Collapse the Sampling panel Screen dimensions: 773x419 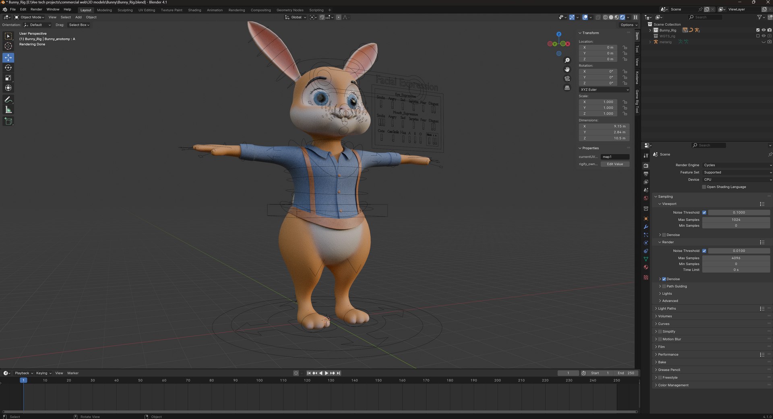click(x=665, y=197)
